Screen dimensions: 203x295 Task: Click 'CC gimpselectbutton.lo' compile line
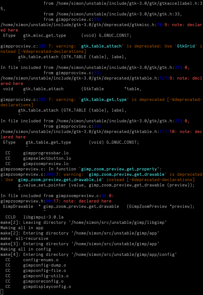coord(38,158)
